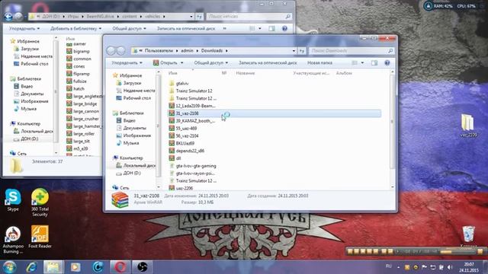Select the BKLUaz69 archive
The image size is (488, 274).
181,143
